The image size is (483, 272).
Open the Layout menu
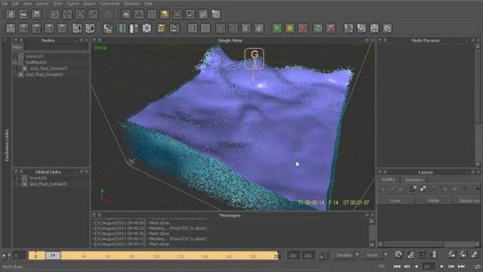(x=42, y=4)
